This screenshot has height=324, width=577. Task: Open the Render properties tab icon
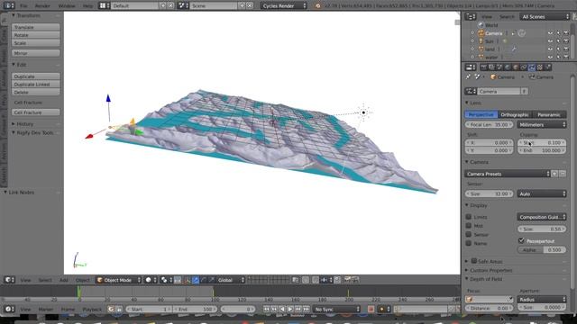pos(483,67)
